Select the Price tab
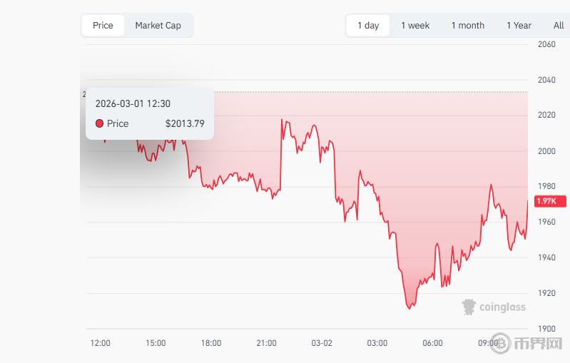Image resolution: width=570 pixels, height=363 pixels. (103, 26)
